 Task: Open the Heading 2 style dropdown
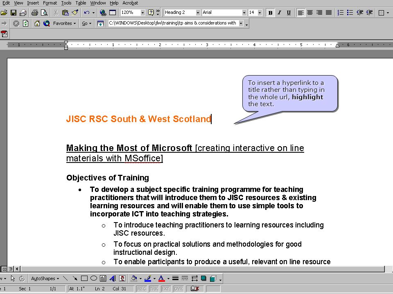(198, 13)
